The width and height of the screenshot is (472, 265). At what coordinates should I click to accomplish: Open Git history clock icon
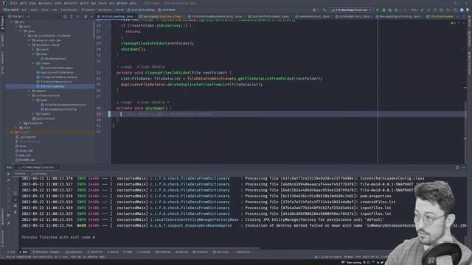[441, 10]
